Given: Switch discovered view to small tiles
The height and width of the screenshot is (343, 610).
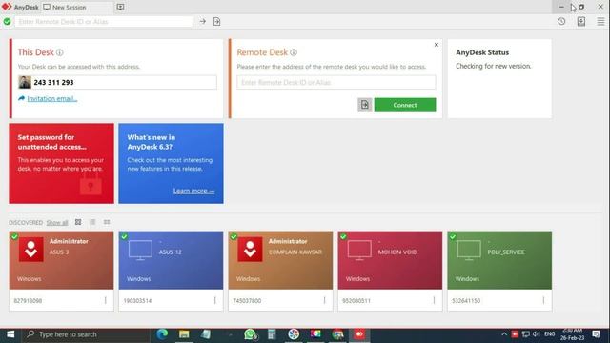Looking at the screenshot, I should coord(107,222).
